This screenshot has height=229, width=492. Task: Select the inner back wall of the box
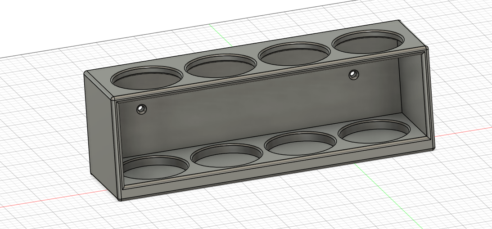click(261, 108)
